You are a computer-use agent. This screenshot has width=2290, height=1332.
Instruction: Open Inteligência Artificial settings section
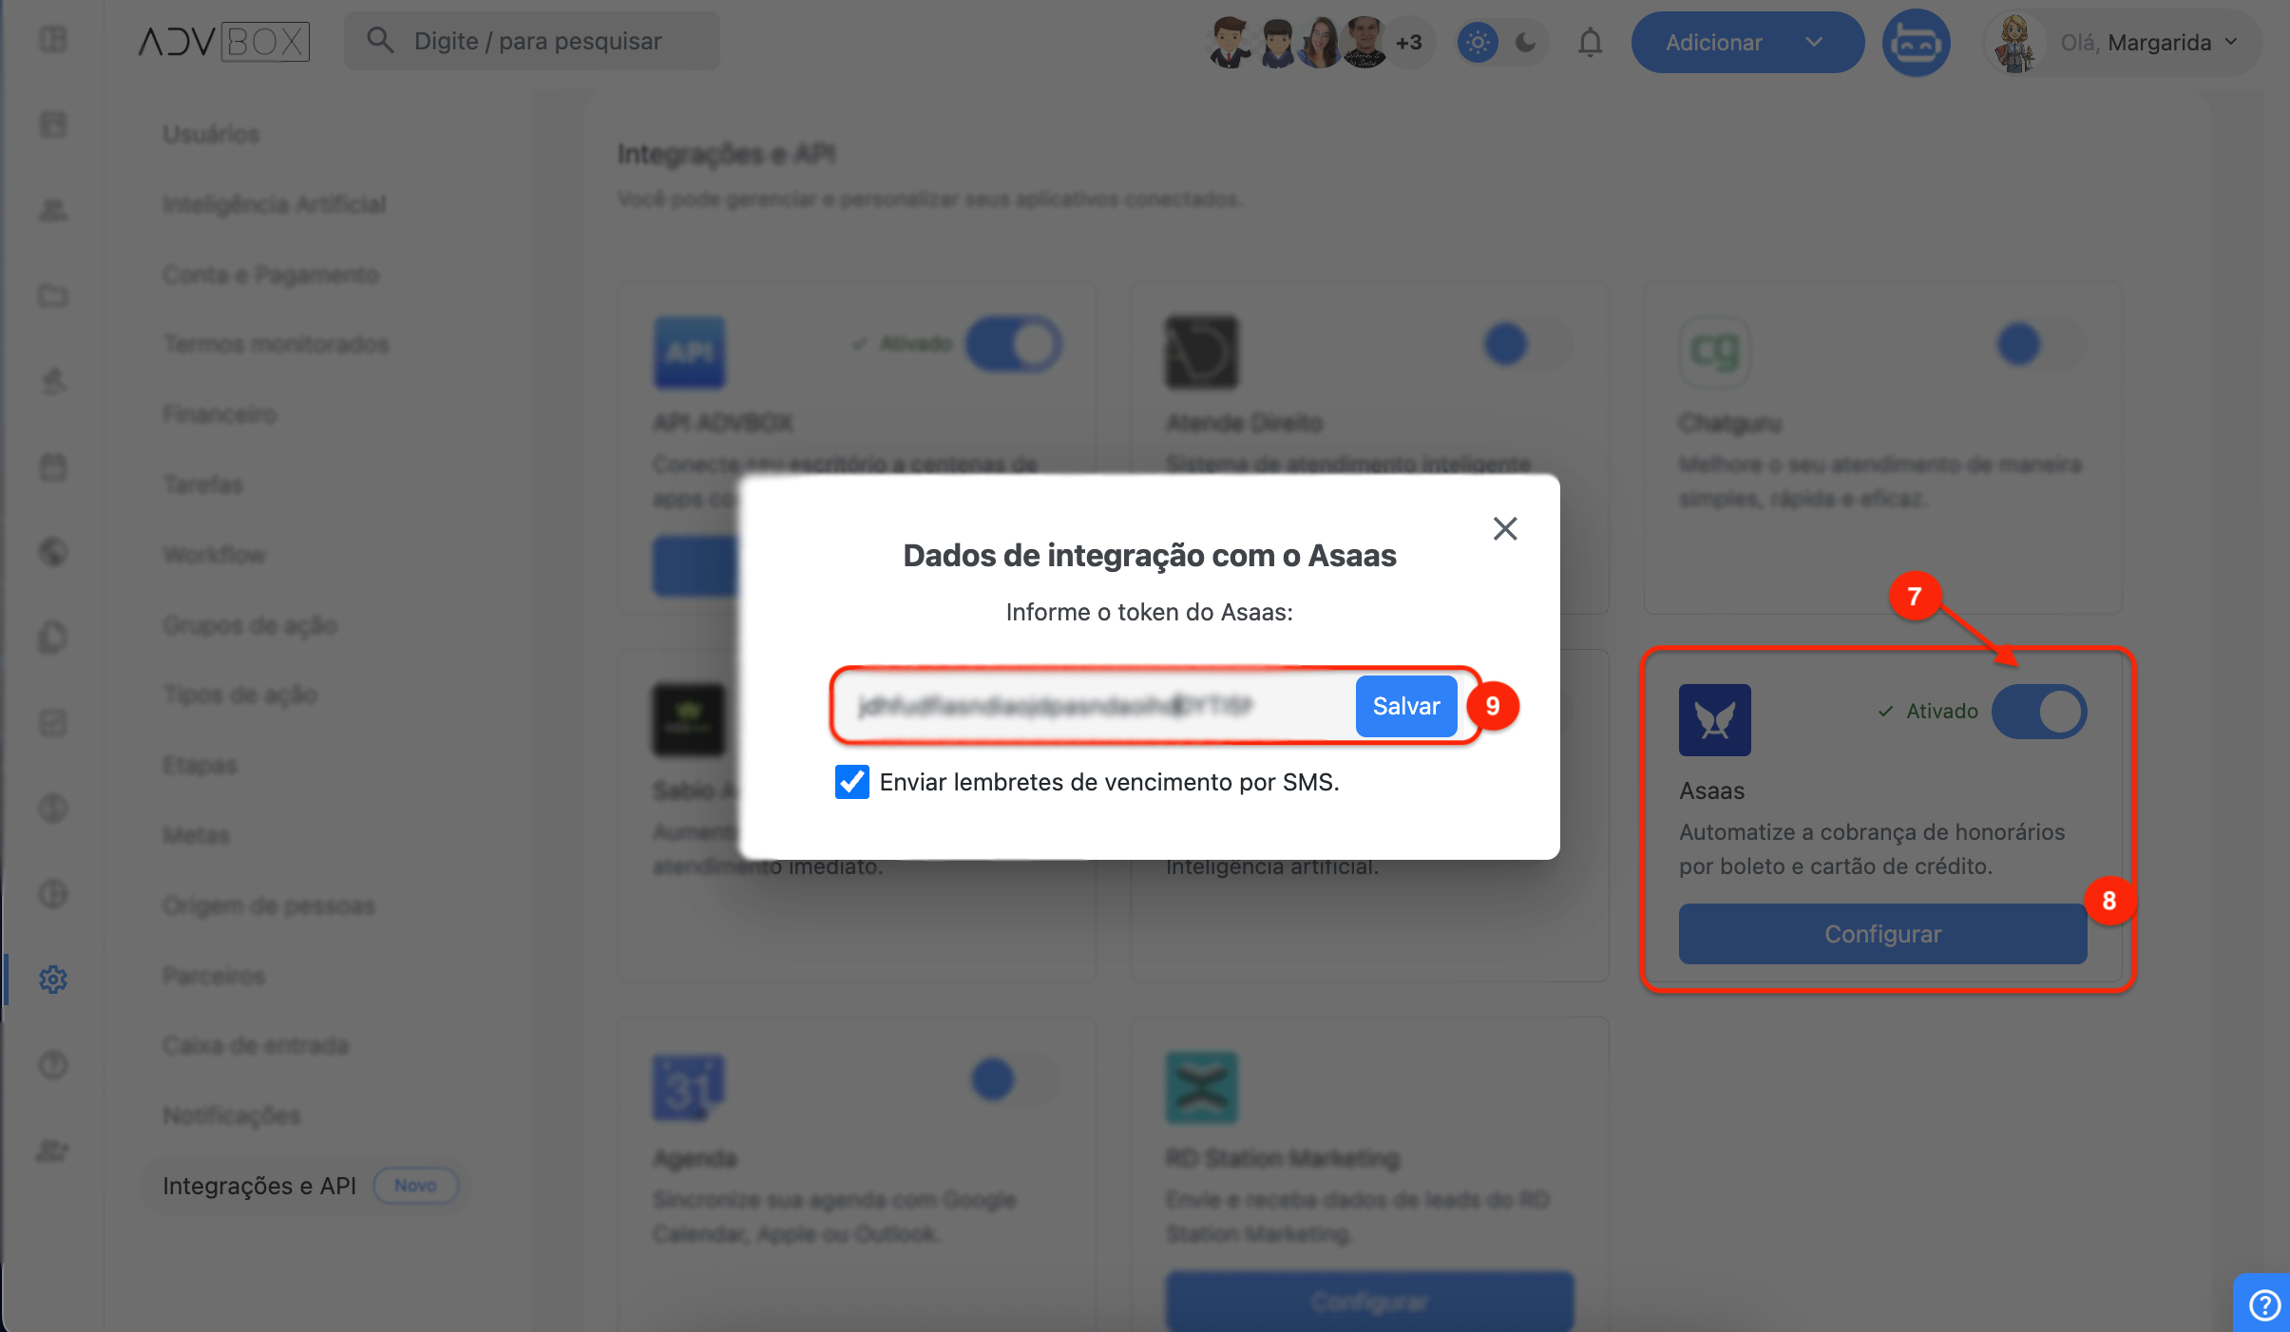(275, 204)
